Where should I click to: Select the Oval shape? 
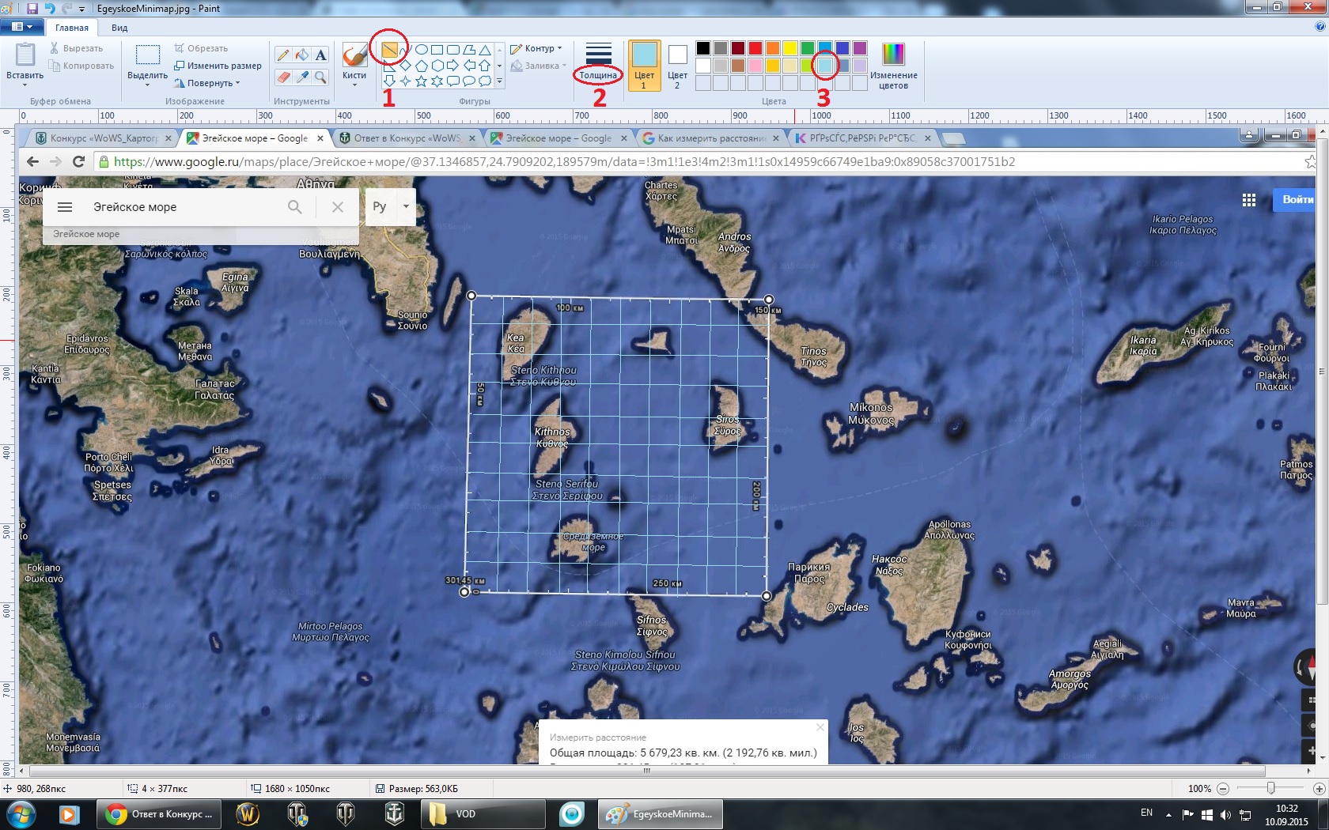[421, 50]
